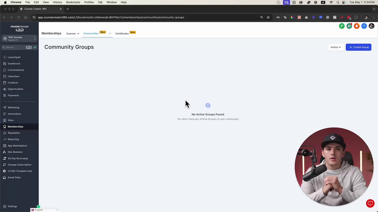Expand the Courses dropdown
Viewport: 378px width, 212px height.
[73, 34]
